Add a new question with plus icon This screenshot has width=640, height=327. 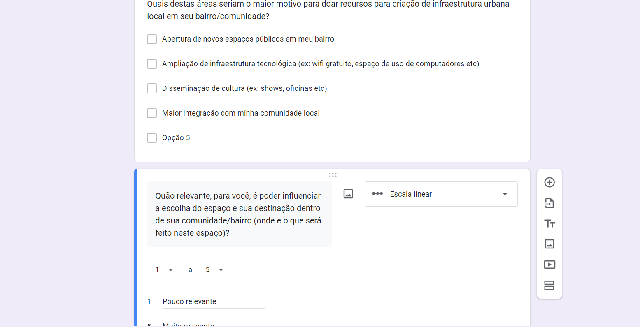(549, 182)
